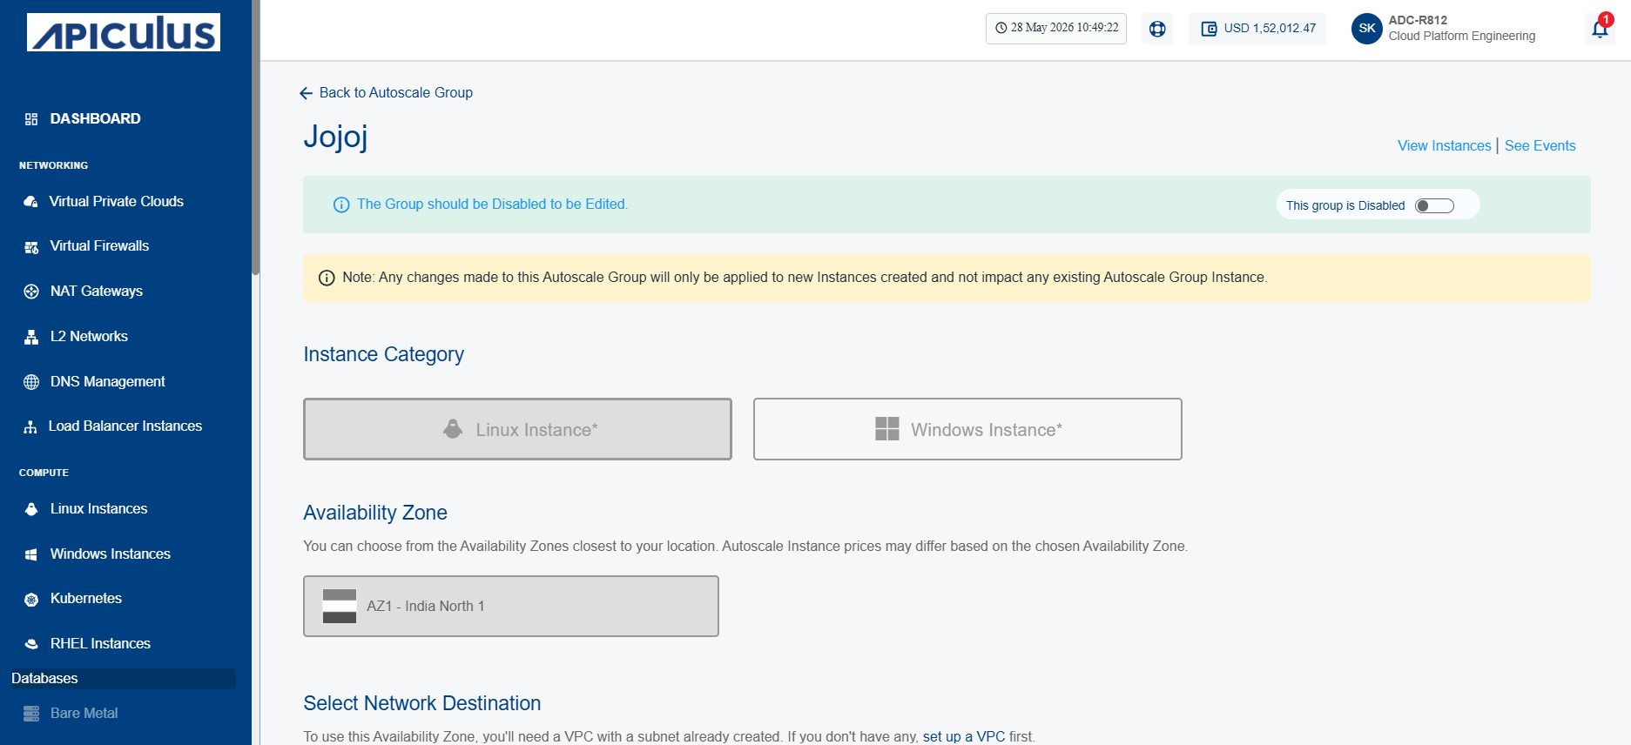Open Virtual Private Clouds menu item
This screenshot has width=1631, height=745.
tap(116, 201)
